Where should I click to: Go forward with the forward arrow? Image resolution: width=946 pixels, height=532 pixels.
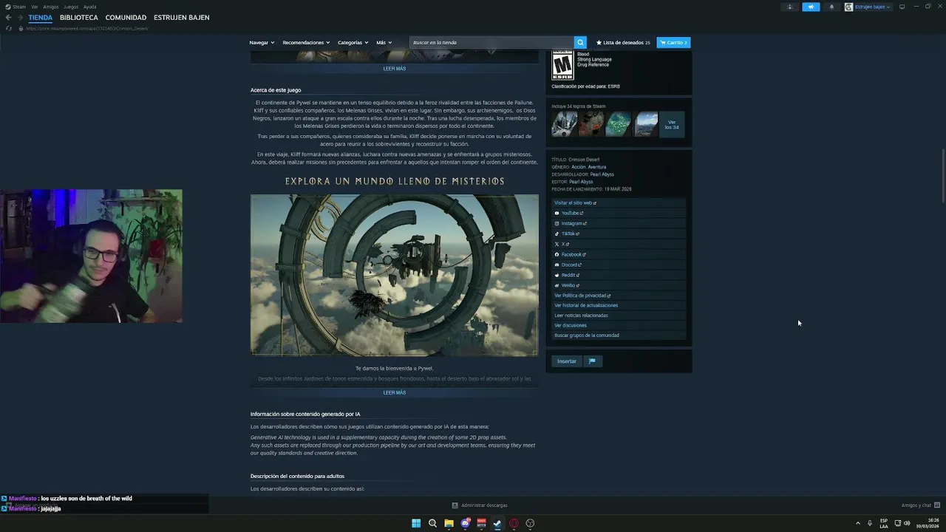20,18
